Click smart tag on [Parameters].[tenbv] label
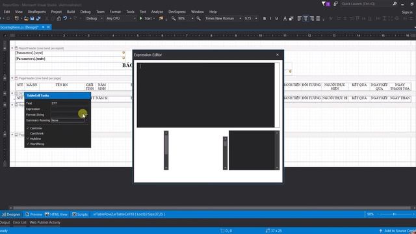Screen dimensions: 416x234 pos(123,58)
